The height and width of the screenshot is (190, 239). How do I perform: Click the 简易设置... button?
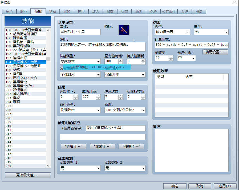click(x=215, y=52)
